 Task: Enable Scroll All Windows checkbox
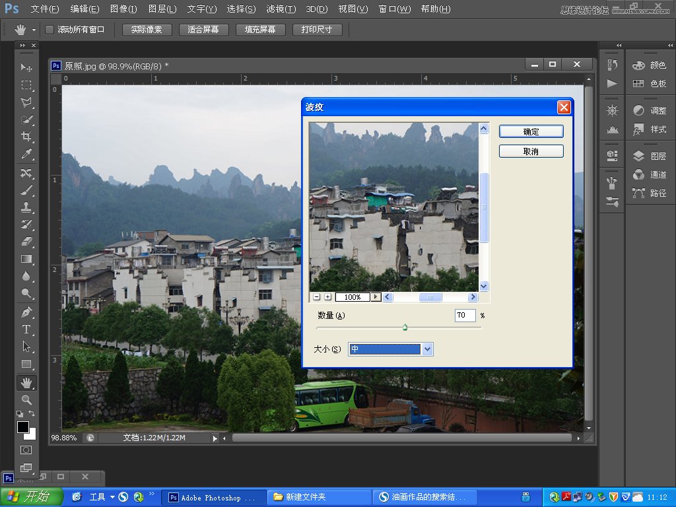pos(50,30)
